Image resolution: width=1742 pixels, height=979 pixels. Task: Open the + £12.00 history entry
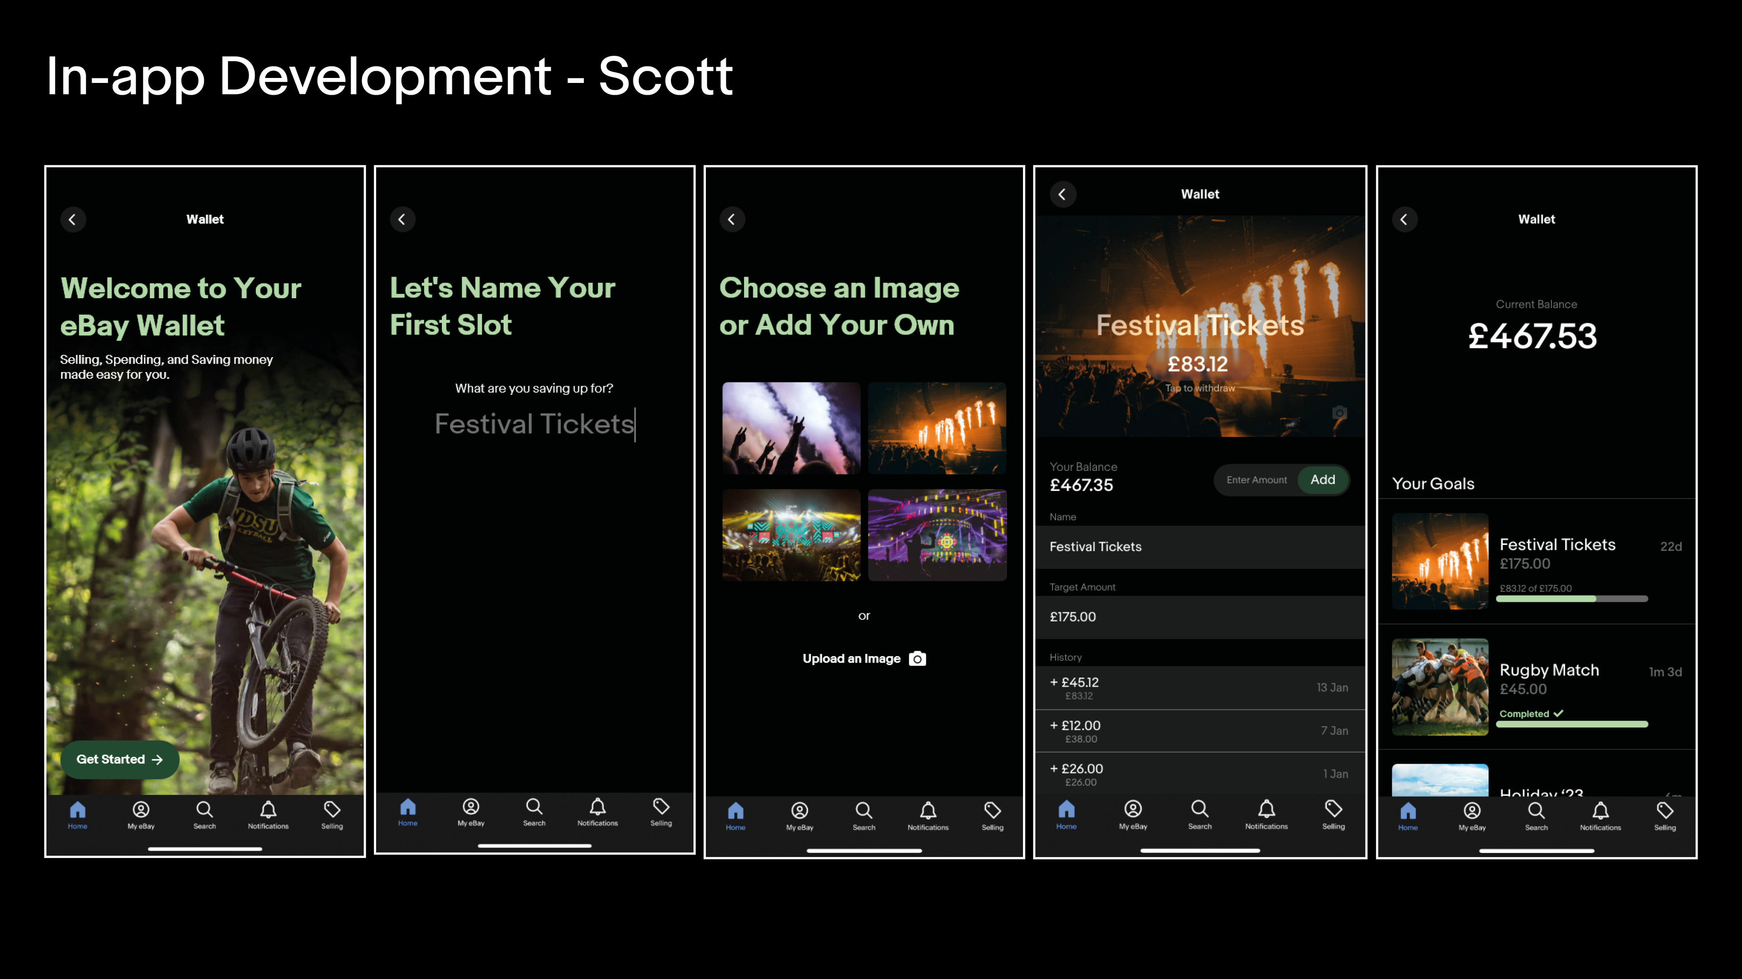coord(1199,731)
